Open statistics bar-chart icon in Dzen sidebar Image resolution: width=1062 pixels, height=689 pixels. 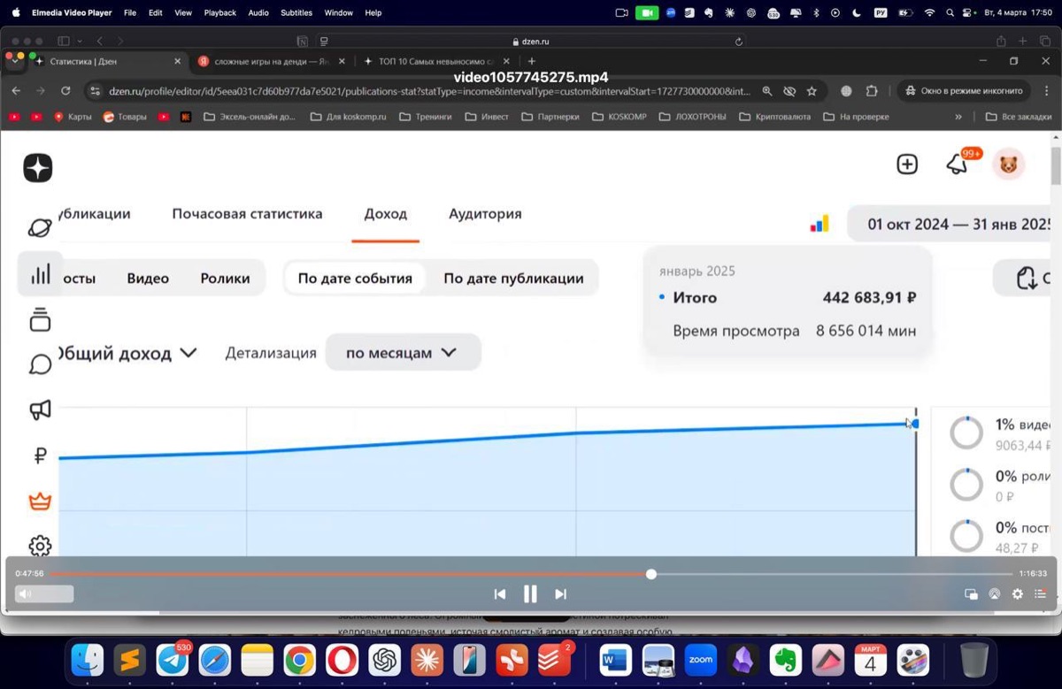pos(40,274)
